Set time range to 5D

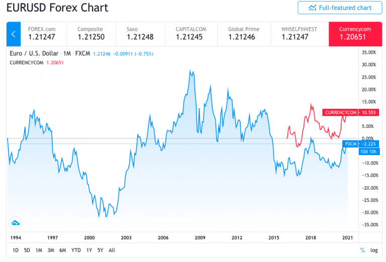click(27, 250)
